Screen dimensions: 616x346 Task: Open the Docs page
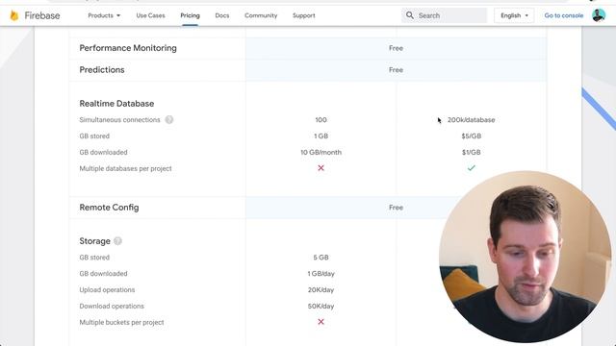222,15
